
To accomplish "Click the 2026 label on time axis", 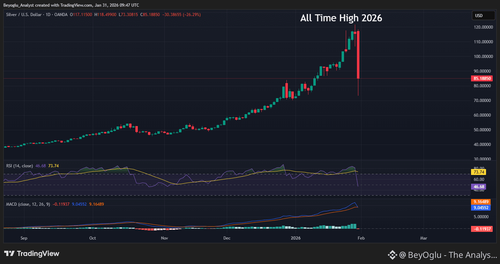I will pyautogui.click(x=295, y=239).
